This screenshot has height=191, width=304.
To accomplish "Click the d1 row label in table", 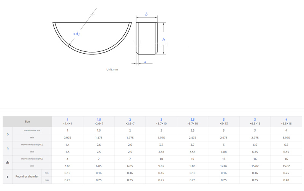I will tap(8, 162).
